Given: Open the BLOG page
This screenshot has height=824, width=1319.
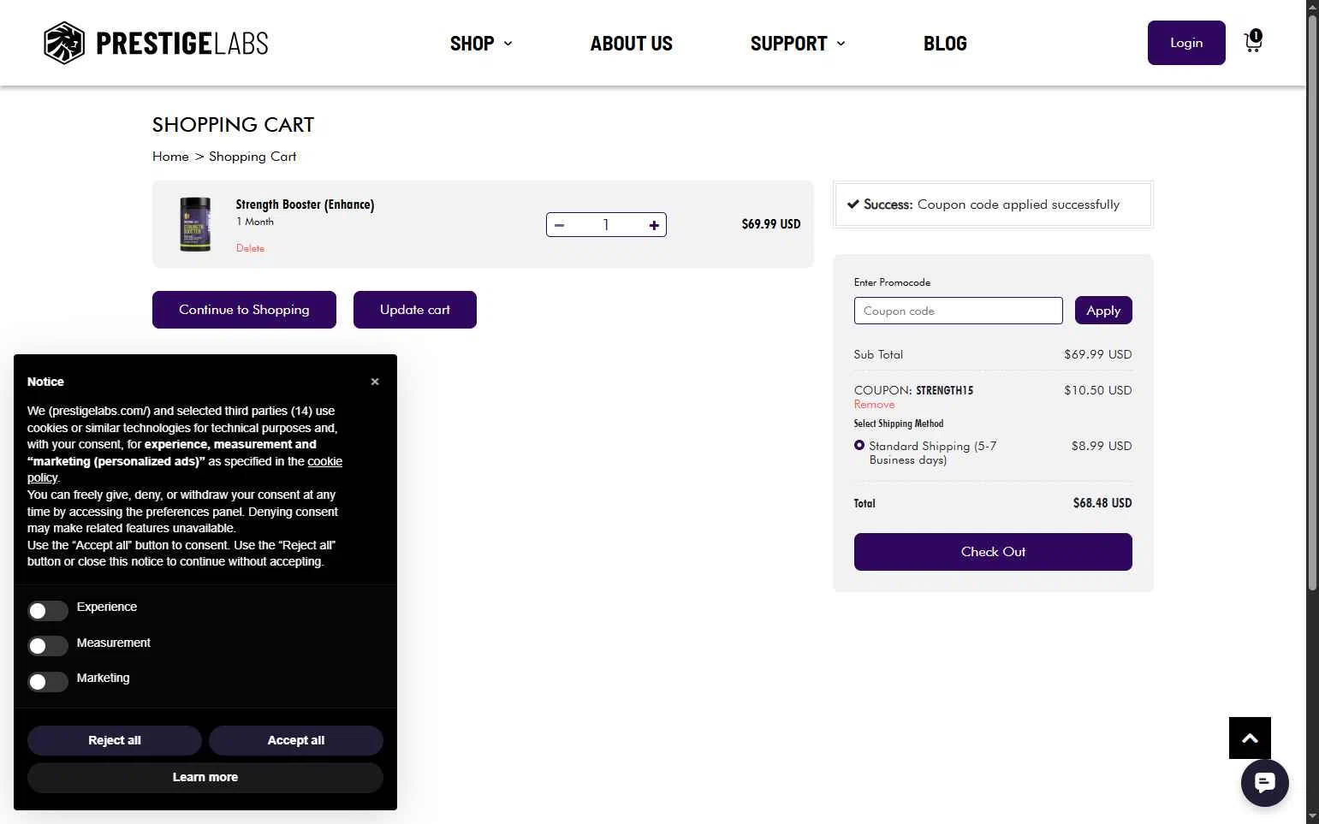Looking at the screenshot, I should 945,44.
